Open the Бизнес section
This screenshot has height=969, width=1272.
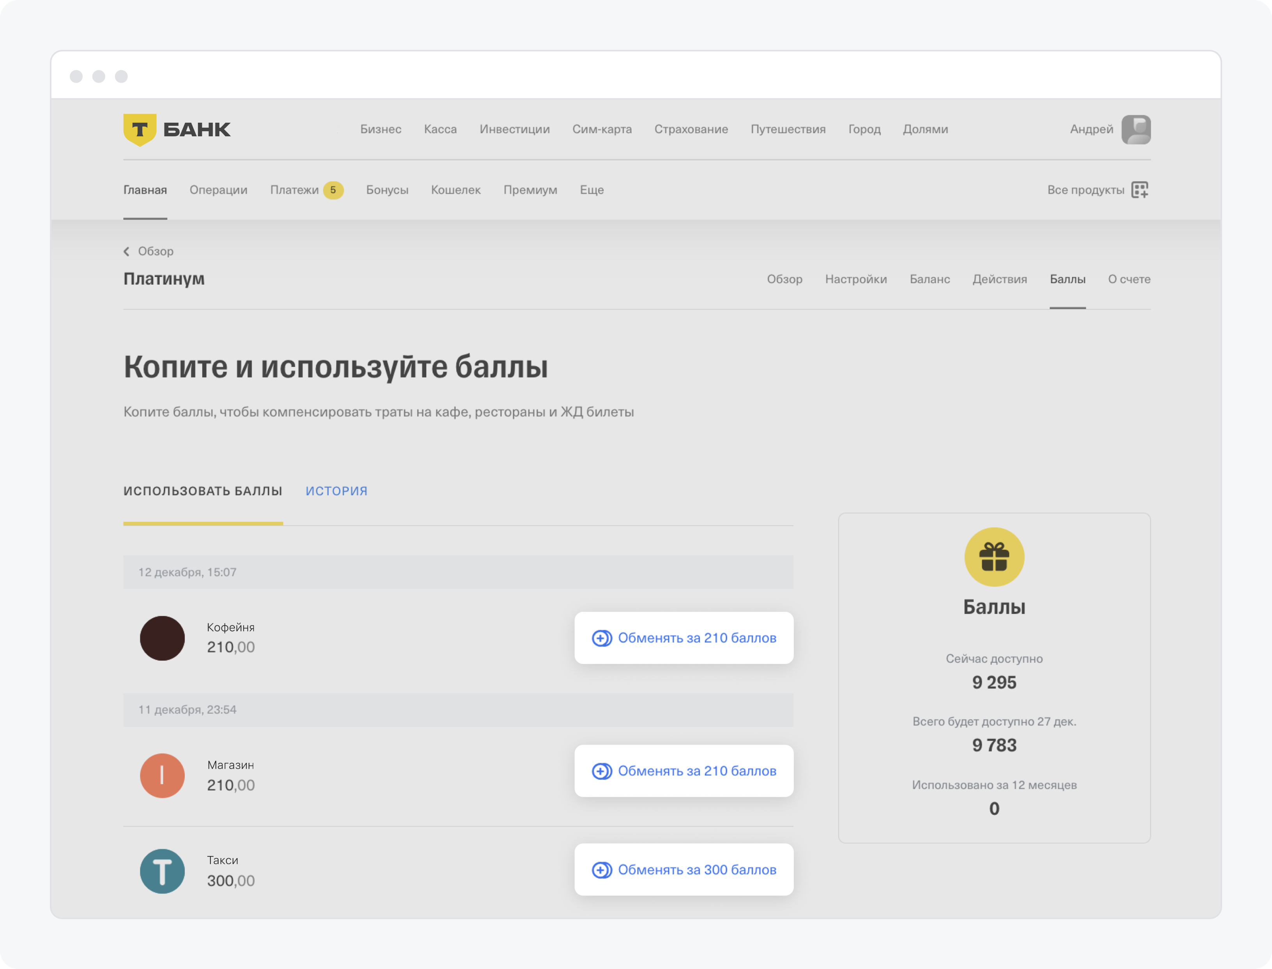point(381,129)
